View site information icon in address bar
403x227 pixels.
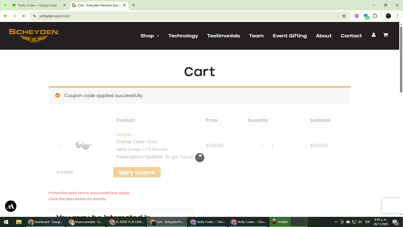[x=34, y=16]
